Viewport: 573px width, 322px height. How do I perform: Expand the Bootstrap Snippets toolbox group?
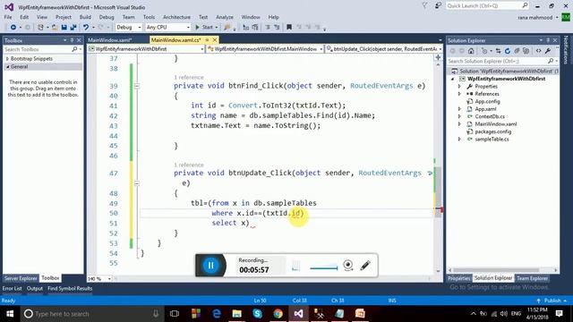pos(7,59)
